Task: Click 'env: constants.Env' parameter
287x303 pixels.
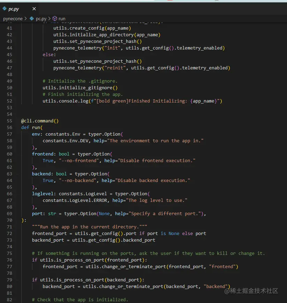Action: coord(56,134)
